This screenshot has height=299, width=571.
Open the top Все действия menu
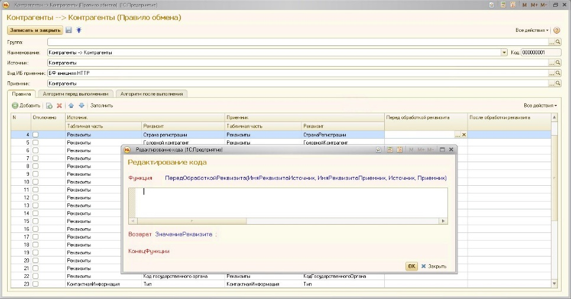[532, 30]
